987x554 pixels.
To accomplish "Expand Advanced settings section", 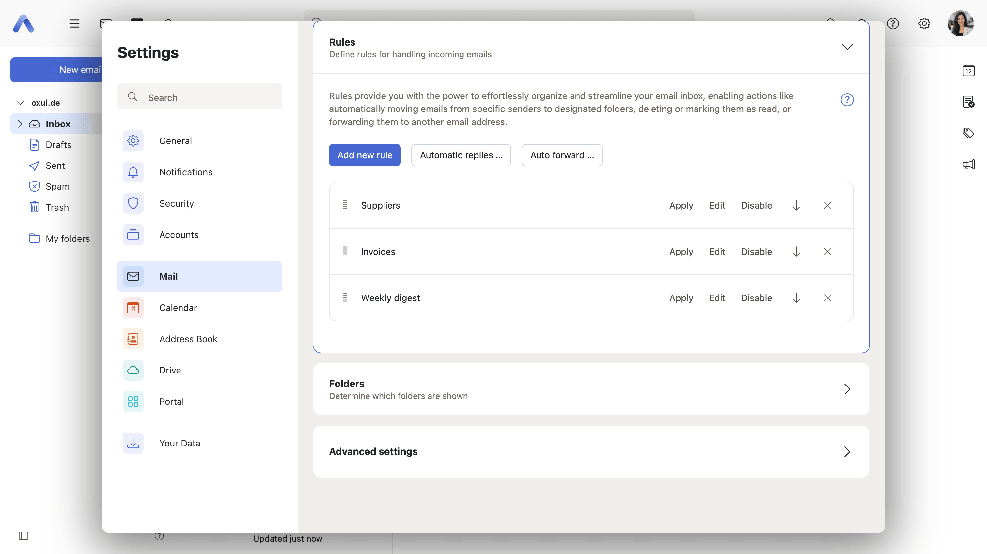I will (847, 452).
